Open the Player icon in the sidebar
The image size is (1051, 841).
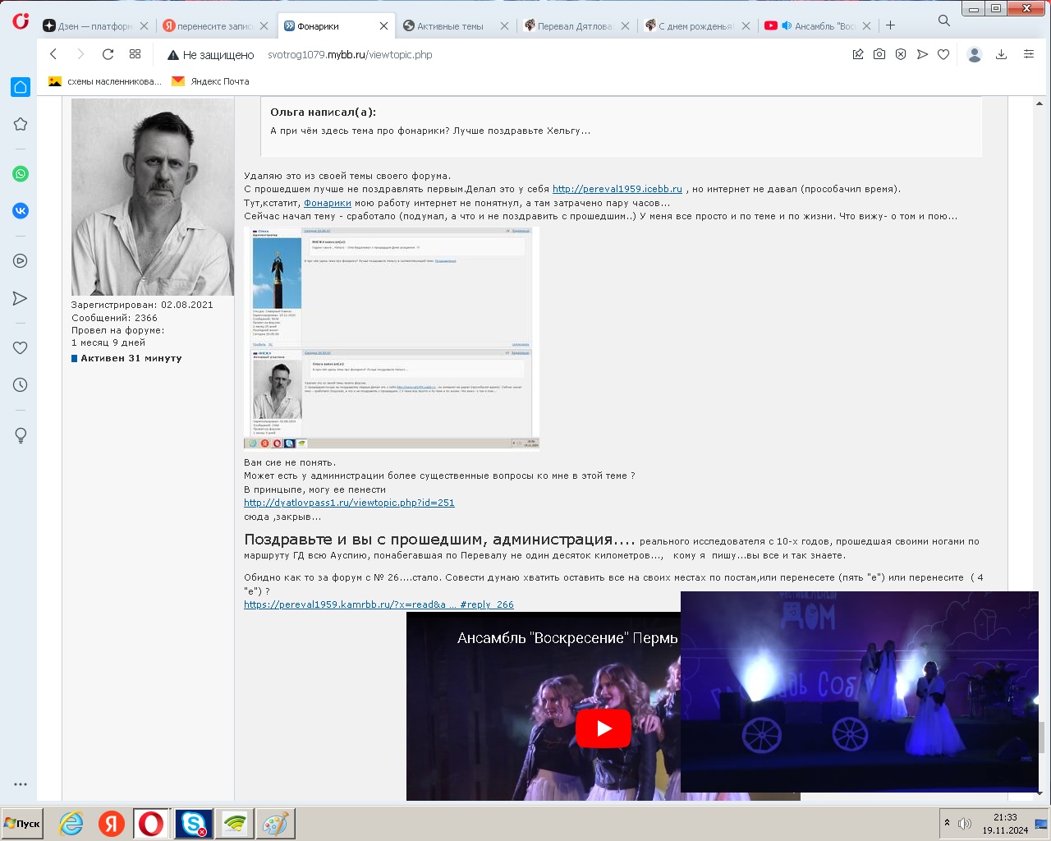click(21, 261)
